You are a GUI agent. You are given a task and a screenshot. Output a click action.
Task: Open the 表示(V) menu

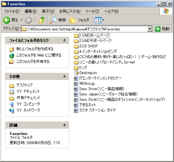[48, 11]
